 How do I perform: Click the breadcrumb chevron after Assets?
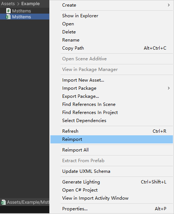[18, 4]
